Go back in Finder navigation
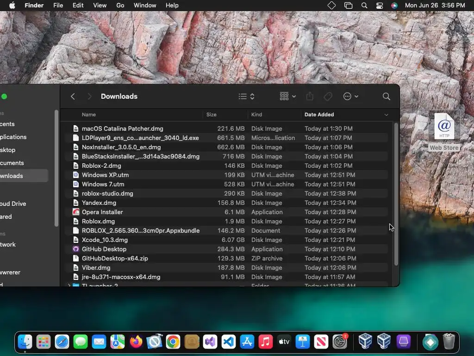The image size is (474, 356). point(73,96)
